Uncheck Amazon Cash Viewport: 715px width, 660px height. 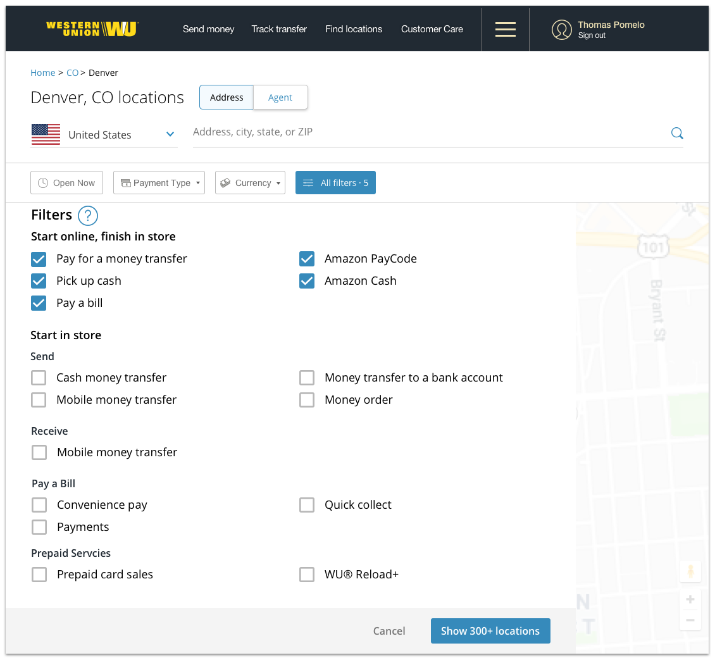307,281
